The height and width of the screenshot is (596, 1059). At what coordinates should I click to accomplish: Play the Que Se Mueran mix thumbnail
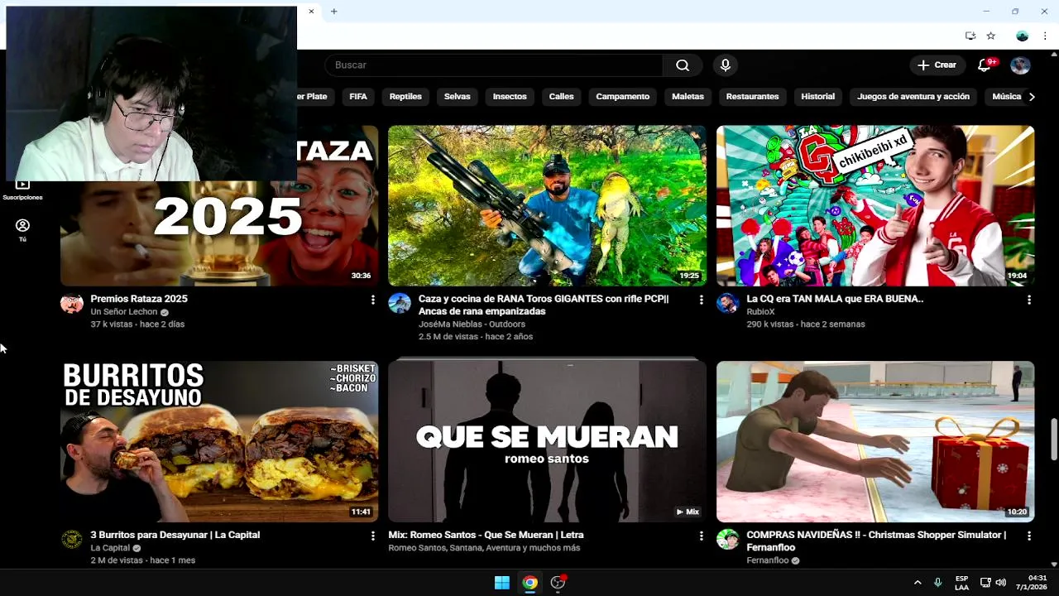point(547,441)
